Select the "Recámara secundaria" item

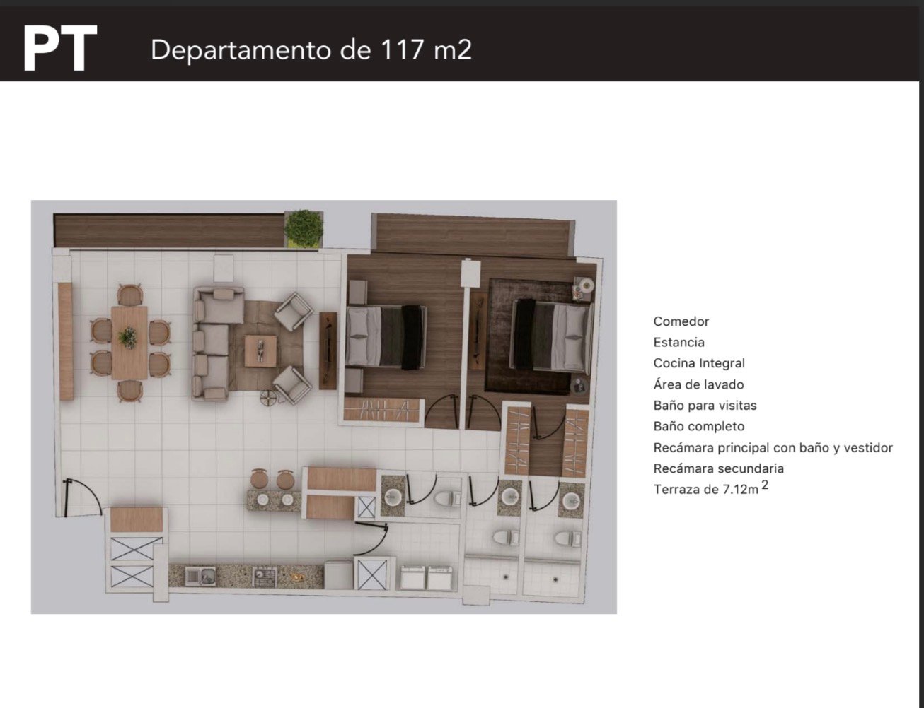click(x=718, y=468)
